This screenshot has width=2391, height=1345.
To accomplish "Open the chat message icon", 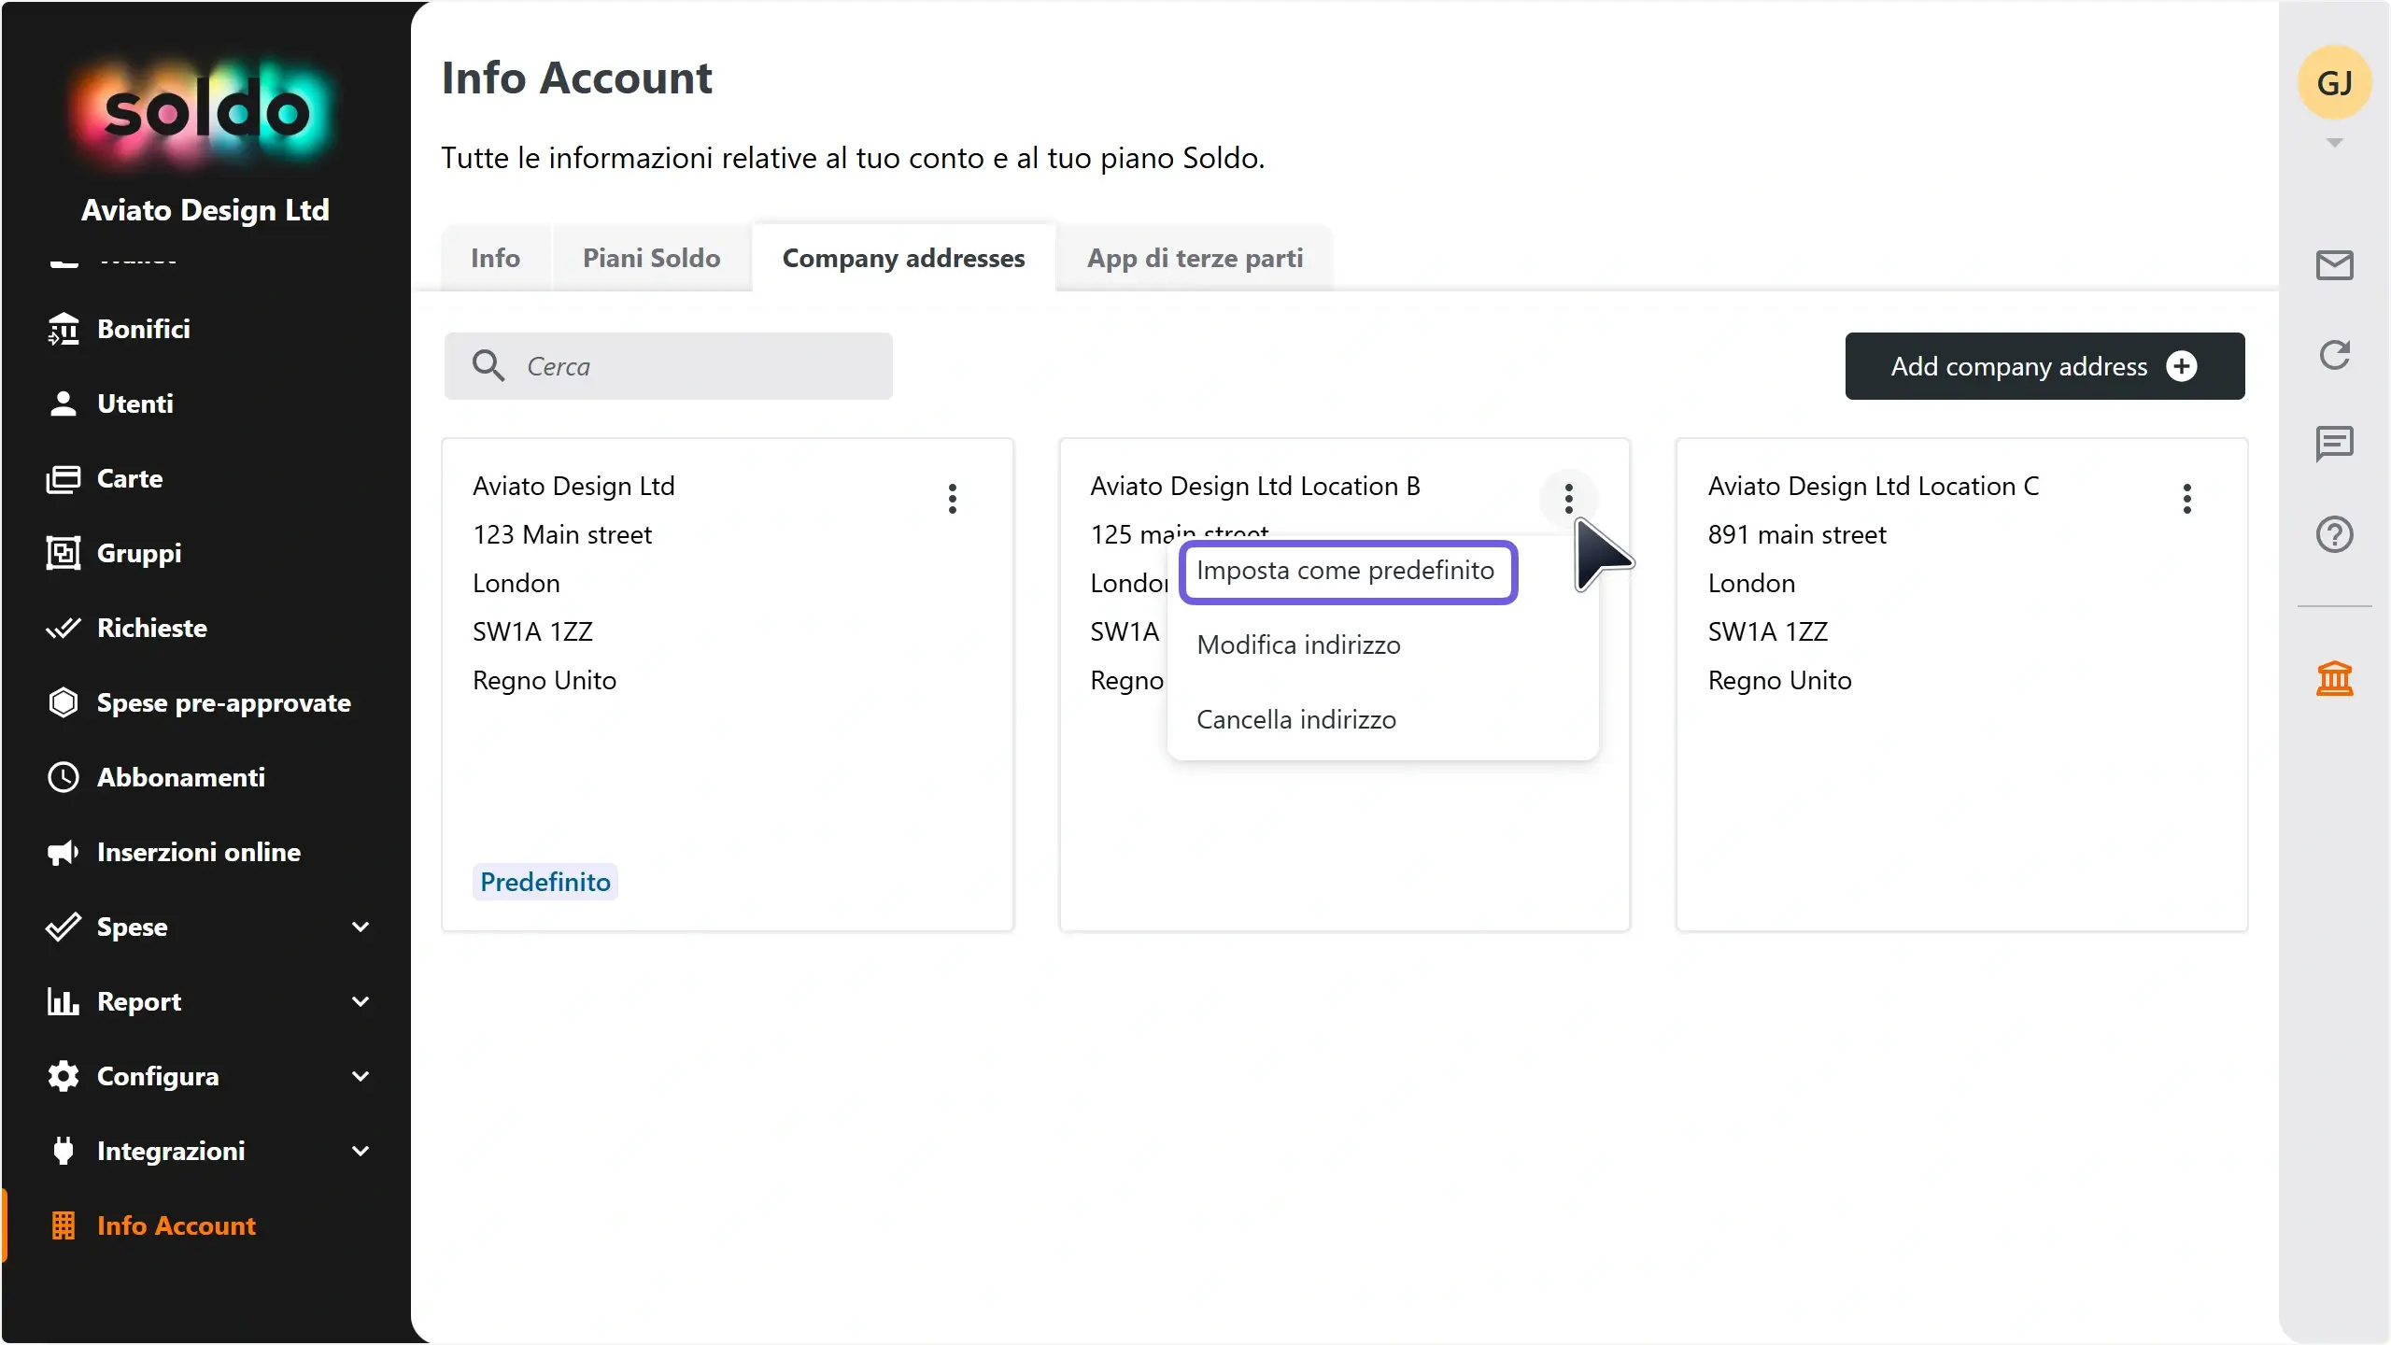I will coord(2334,444).
